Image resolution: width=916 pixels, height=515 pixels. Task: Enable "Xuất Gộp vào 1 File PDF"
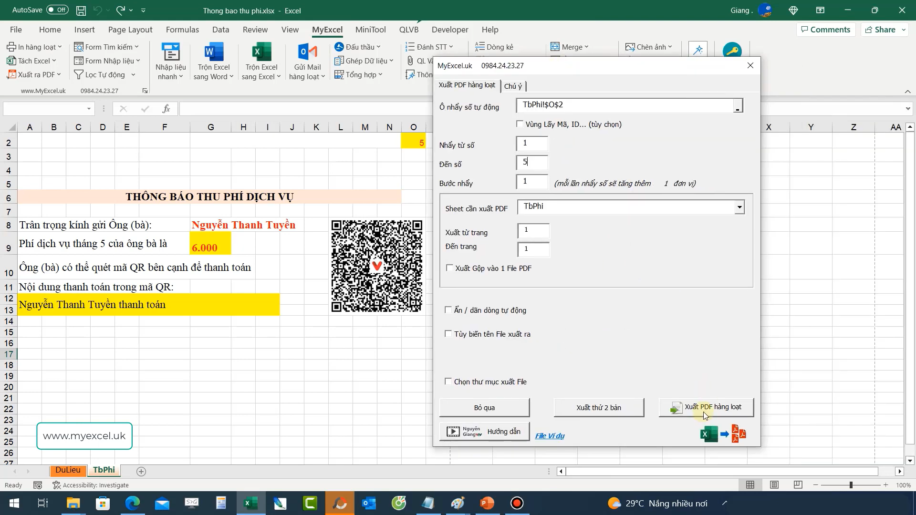(x=449, y=268)
